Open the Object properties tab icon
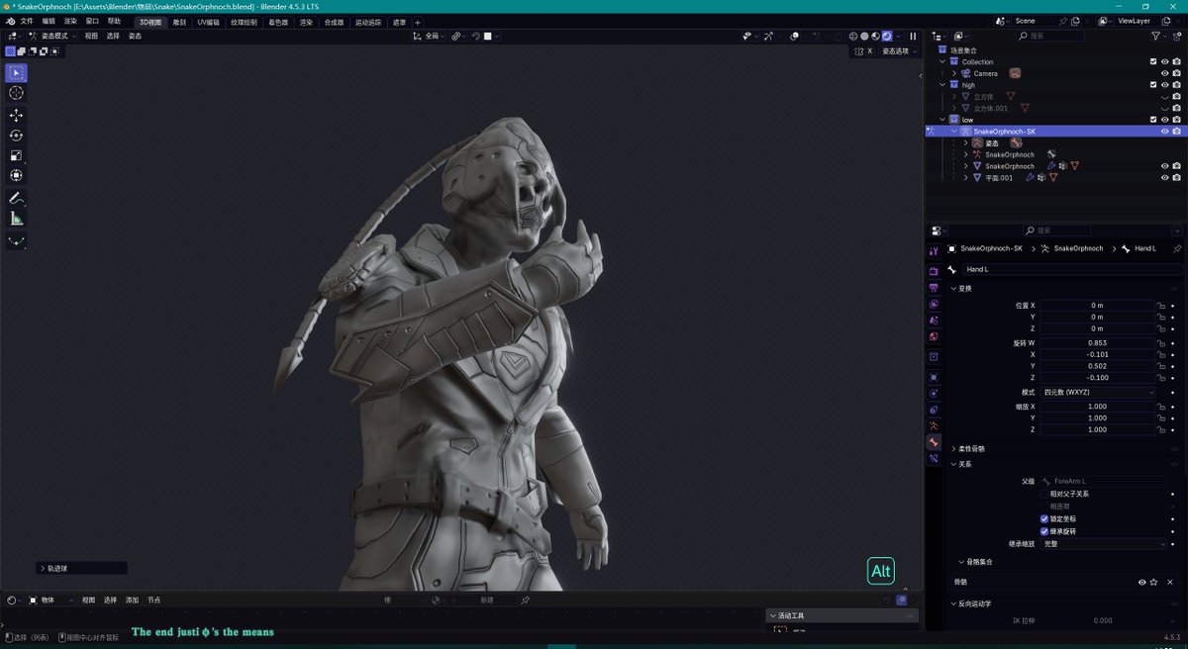The width and height of the screenshot is (1188, 649). [x=934, y=377]
